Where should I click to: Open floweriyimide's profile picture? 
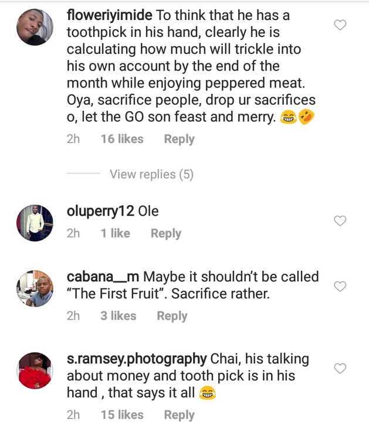(x=33, y=26)
